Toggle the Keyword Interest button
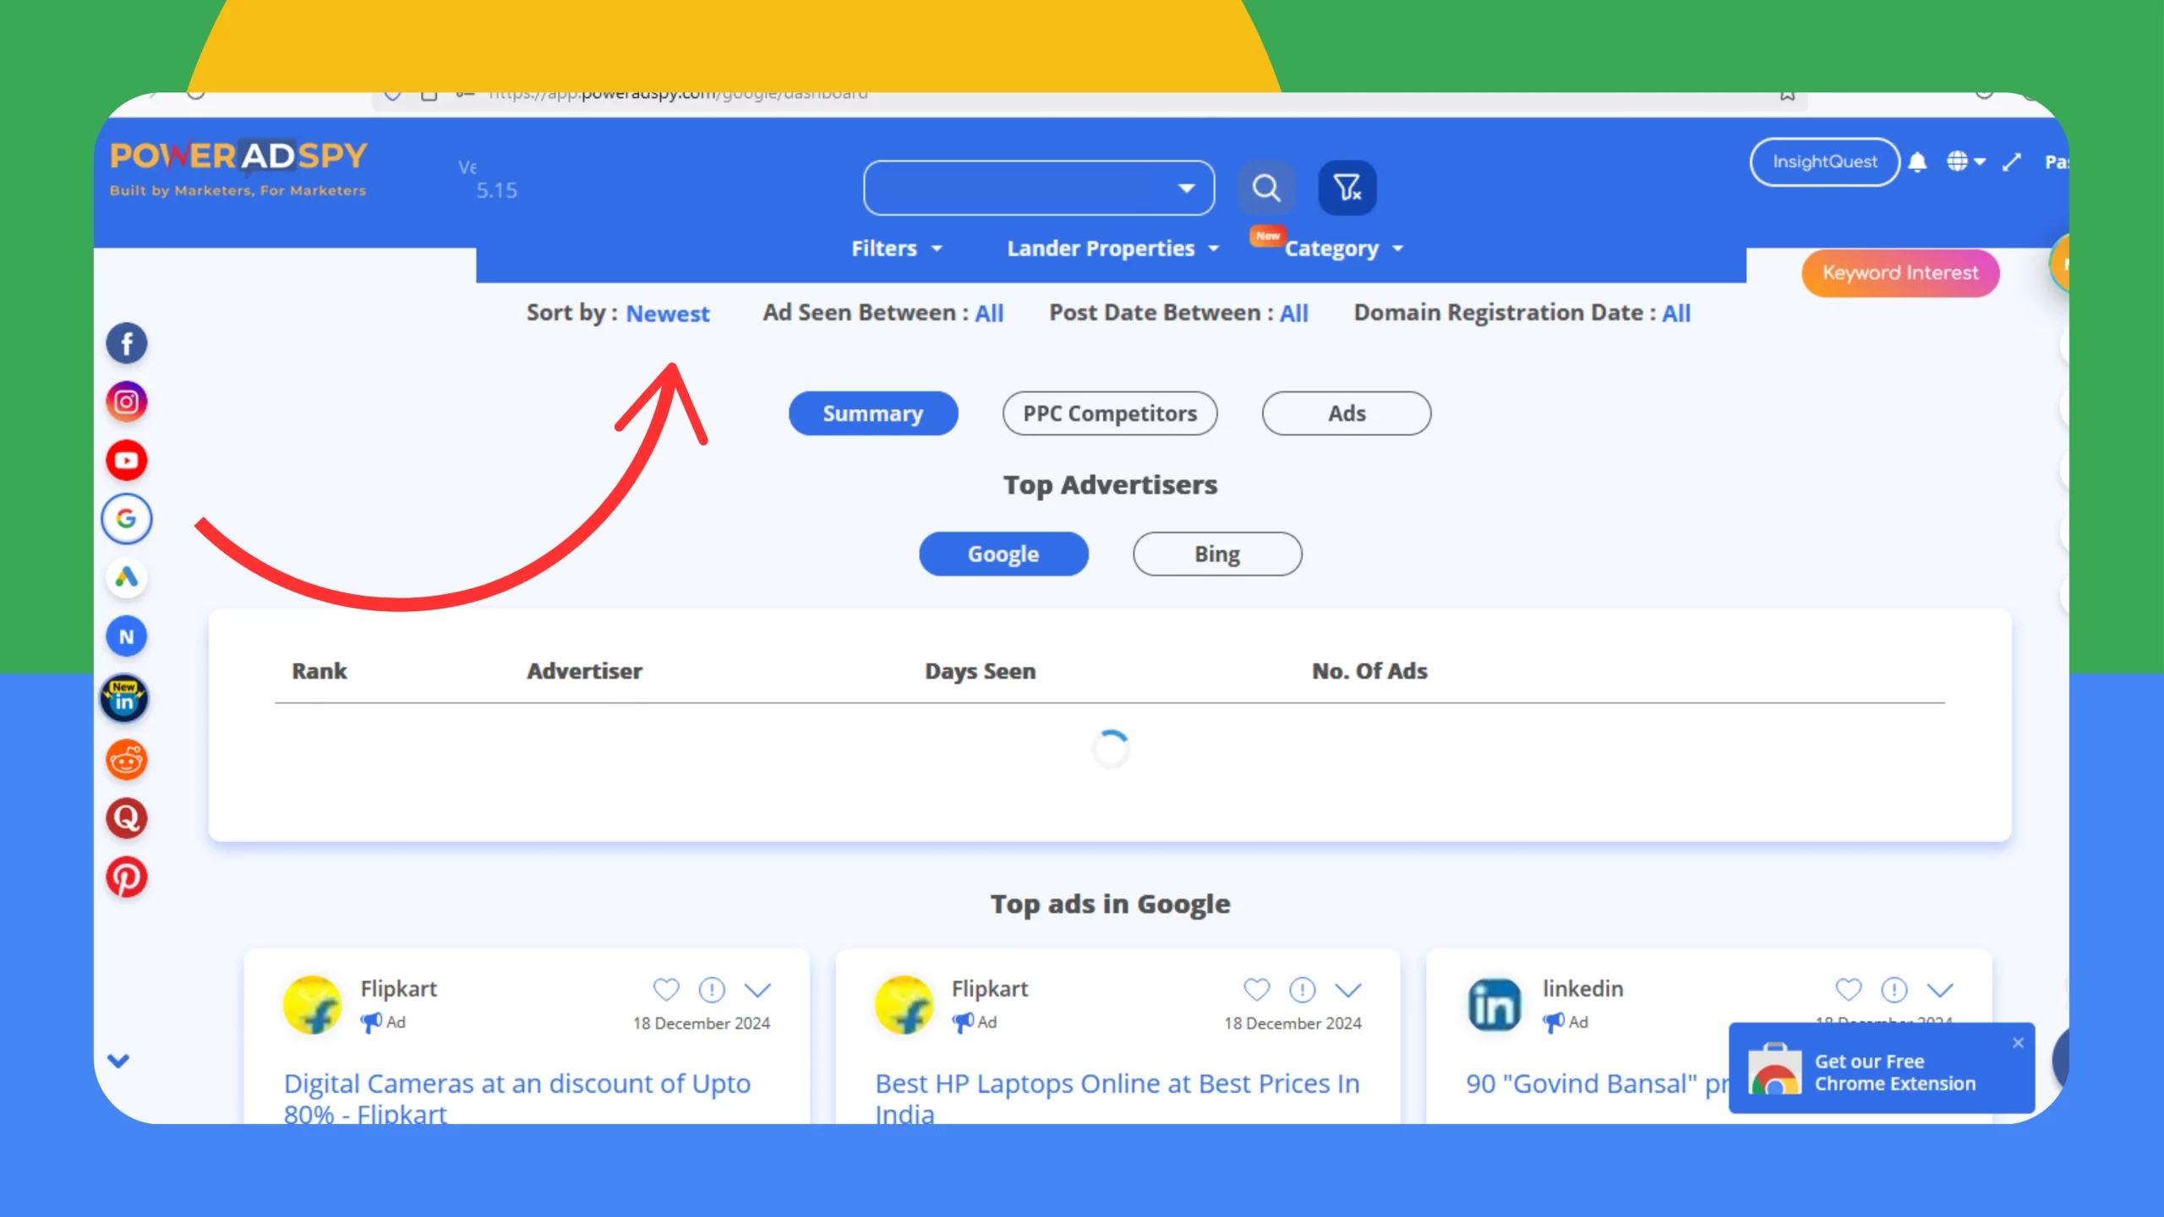Viewport: 2164px width, 1217px height. (1901, 272)
